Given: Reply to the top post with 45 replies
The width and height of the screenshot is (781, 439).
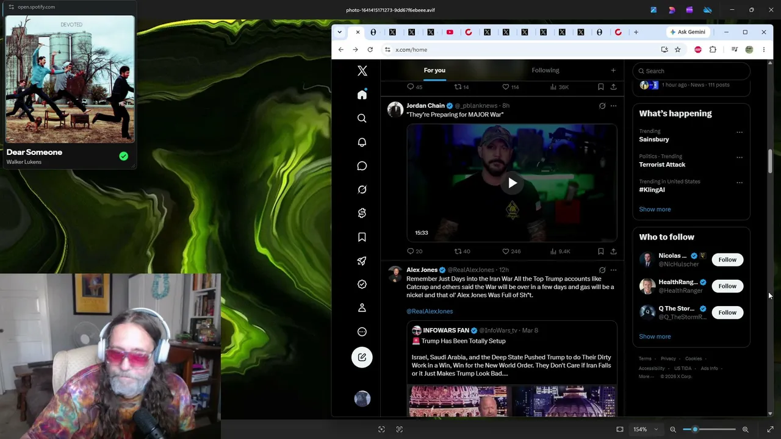Looking at the screenshot, I should [414, 87].
